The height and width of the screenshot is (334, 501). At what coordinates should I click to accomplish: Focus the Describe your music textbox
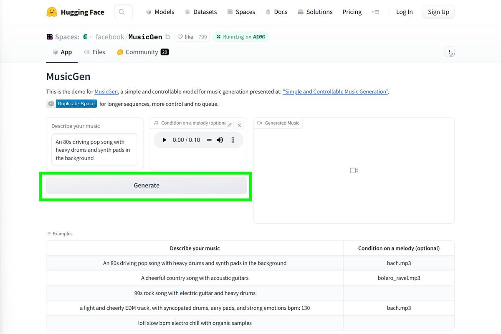tap(94, 150)
